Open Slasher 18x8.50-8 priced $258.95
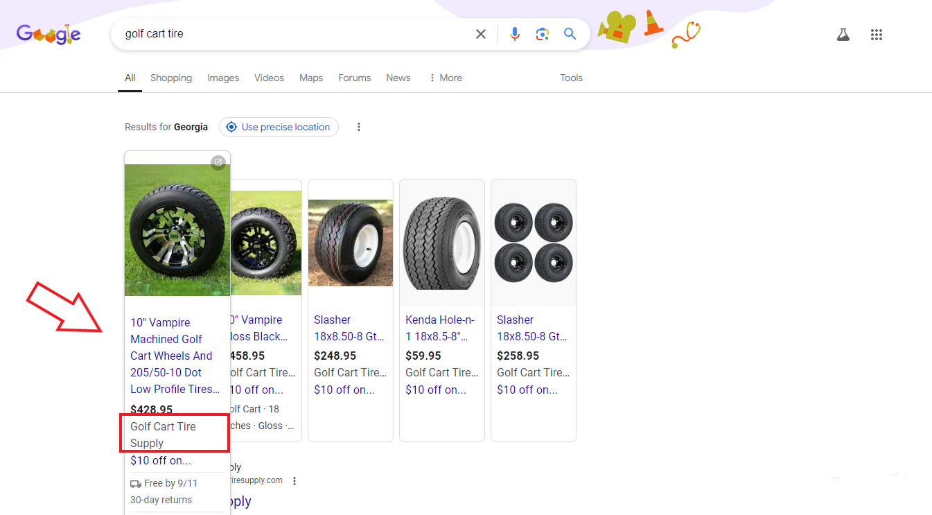Viewport: 932px width, 515px height. pyautogui.click(x=531, y=328)
